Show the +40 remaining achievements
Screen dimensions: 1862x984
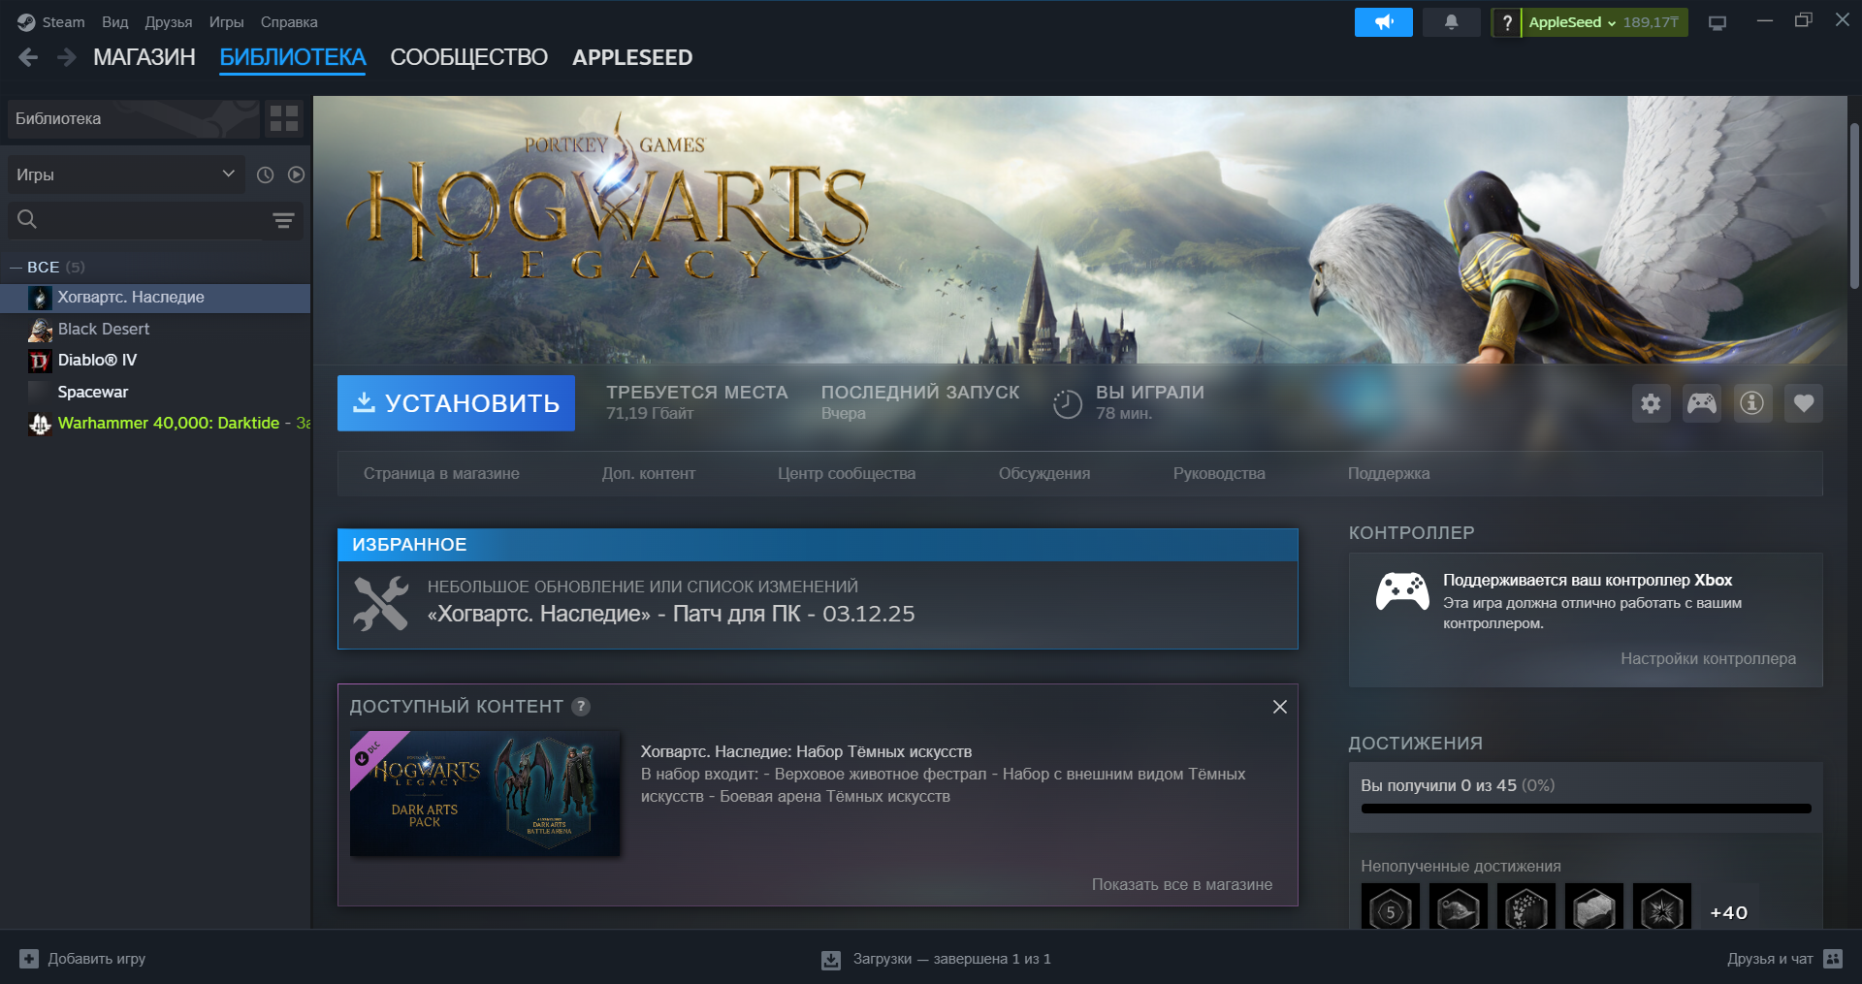[x=1729, y=912]
